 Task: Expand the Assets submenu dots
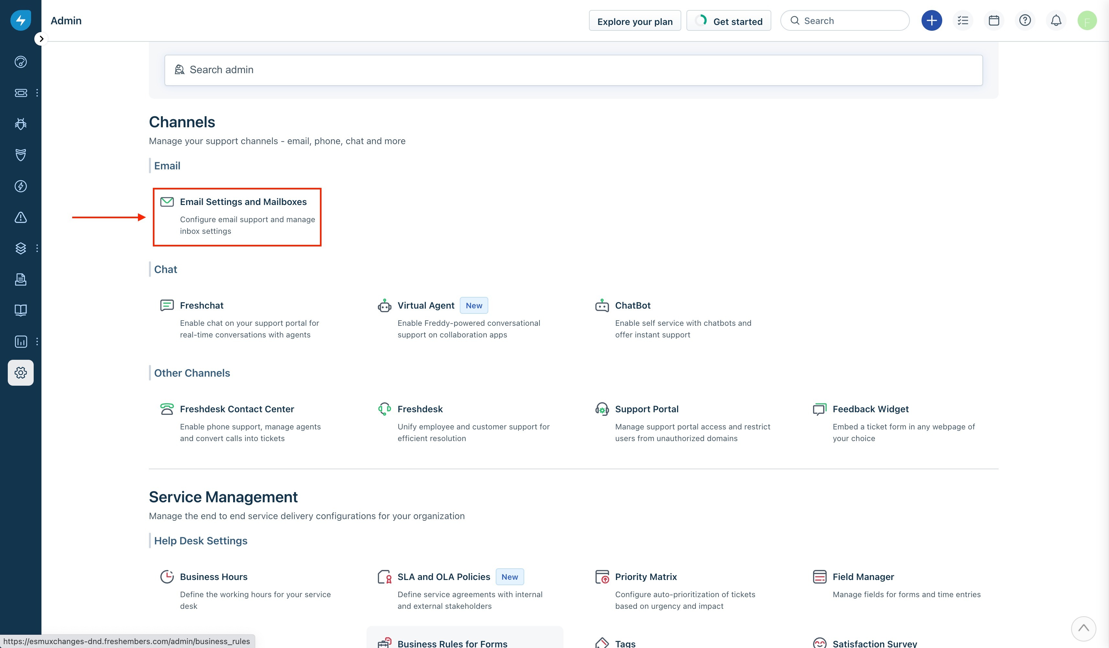click(37, 248)
